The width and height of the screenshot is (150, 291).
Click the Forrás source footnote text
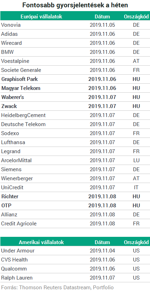tap(57, 288)
